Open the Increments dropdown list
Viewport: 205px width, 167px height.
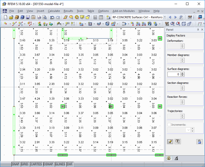pyautogui.click(x=188, y=130)
